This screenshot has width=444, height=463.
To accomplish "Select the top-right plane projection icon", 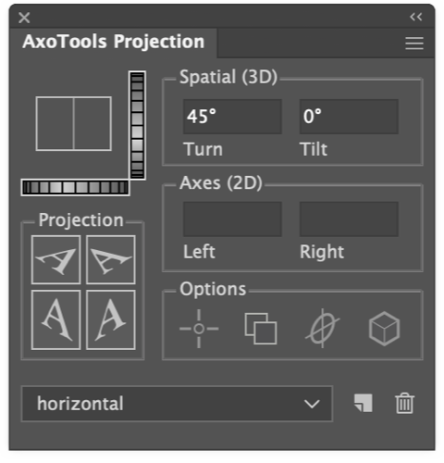I will (x=111, y=259).
